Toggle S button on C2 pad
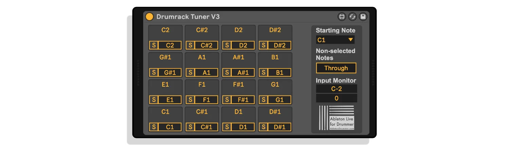509x145 pixels. [154, 45]
